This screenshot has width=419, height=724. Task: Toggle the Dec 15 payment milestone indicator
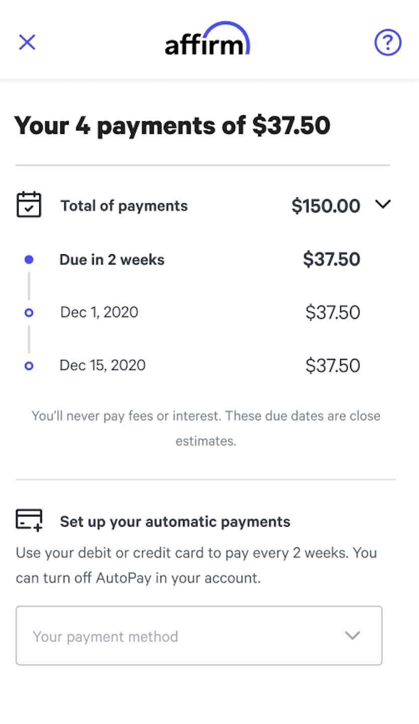click(x=29, y=365)
